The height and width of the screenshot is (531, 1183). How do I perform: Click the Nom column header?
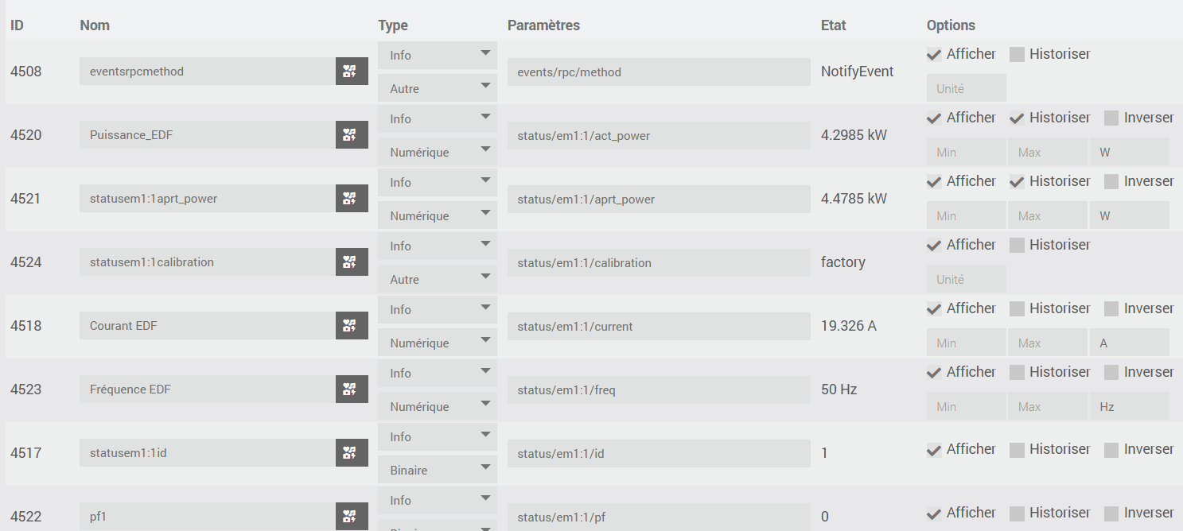(95, 25)
